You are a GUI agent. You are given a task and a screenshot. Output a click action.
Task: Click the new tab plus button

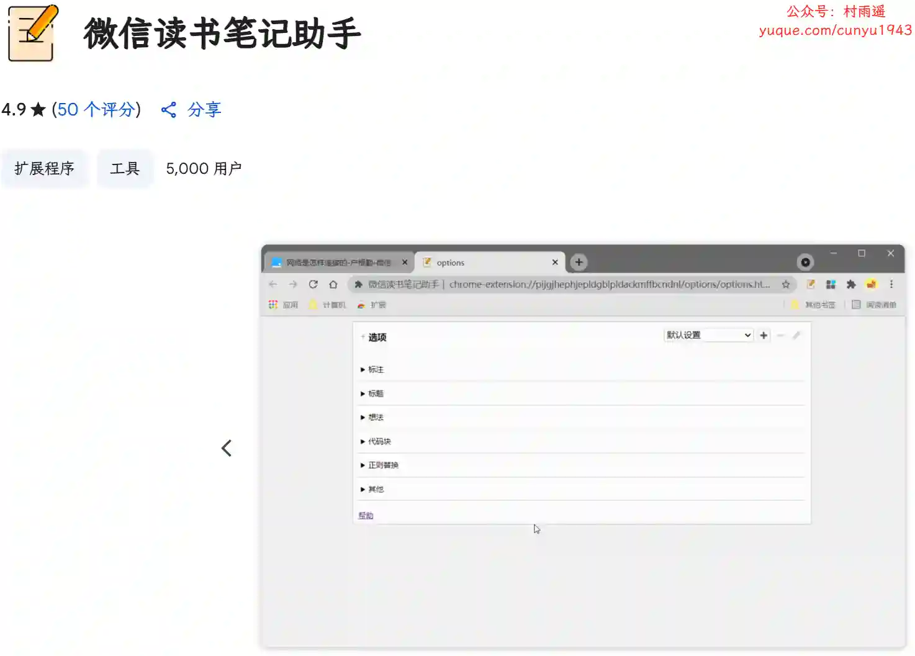click(x=579, y=263)
